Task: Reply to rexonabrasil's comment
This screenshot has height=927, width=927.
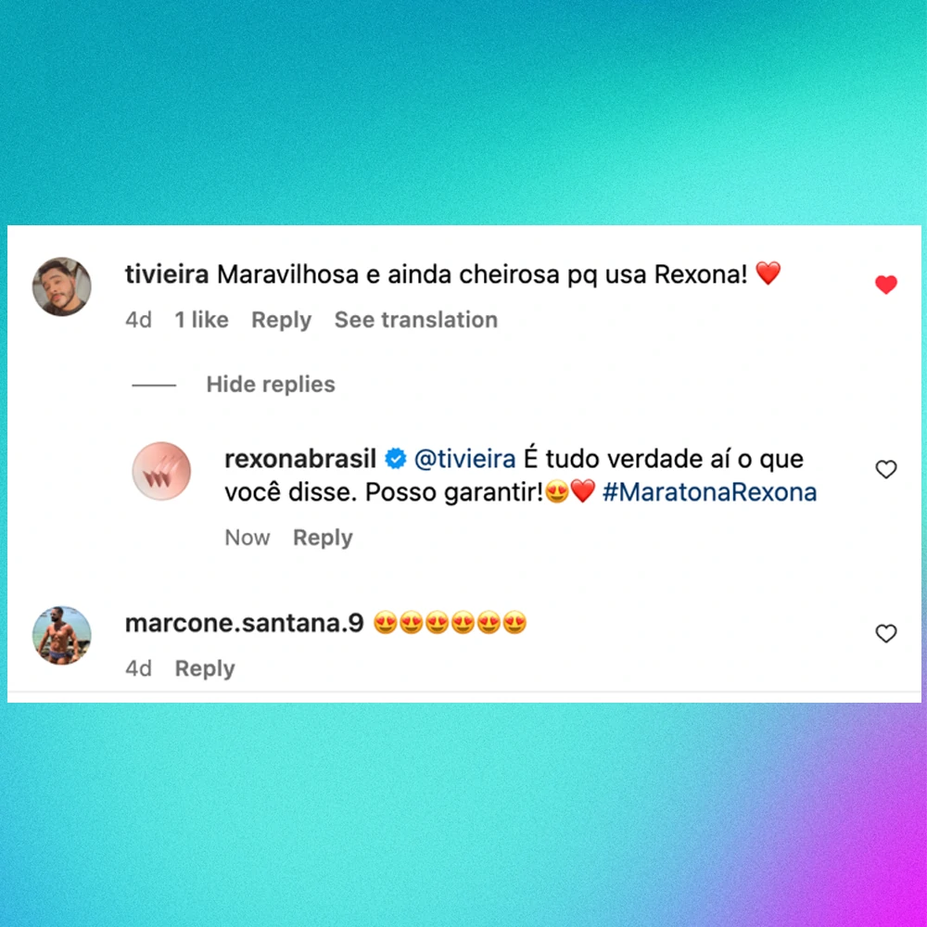Action: click(323, 538)
